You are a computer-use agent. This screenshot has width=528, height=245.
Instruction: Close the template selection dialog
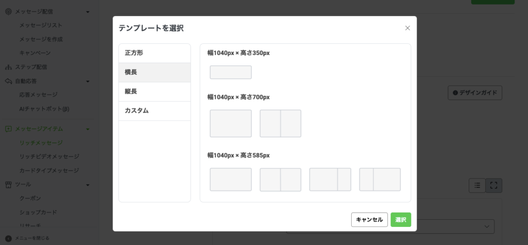pyautogui.click(x=407, y=28)
